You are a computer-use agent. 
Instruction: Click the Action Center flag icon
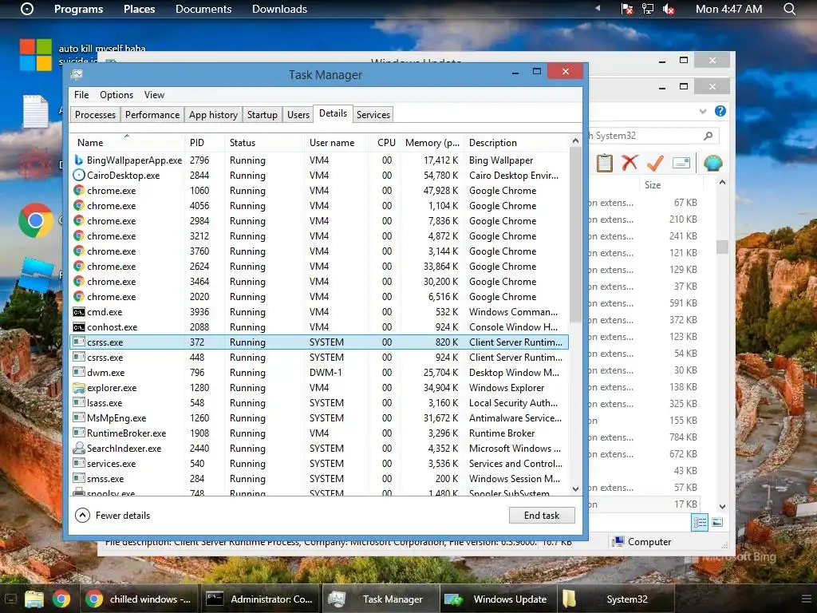pos(627,9)
